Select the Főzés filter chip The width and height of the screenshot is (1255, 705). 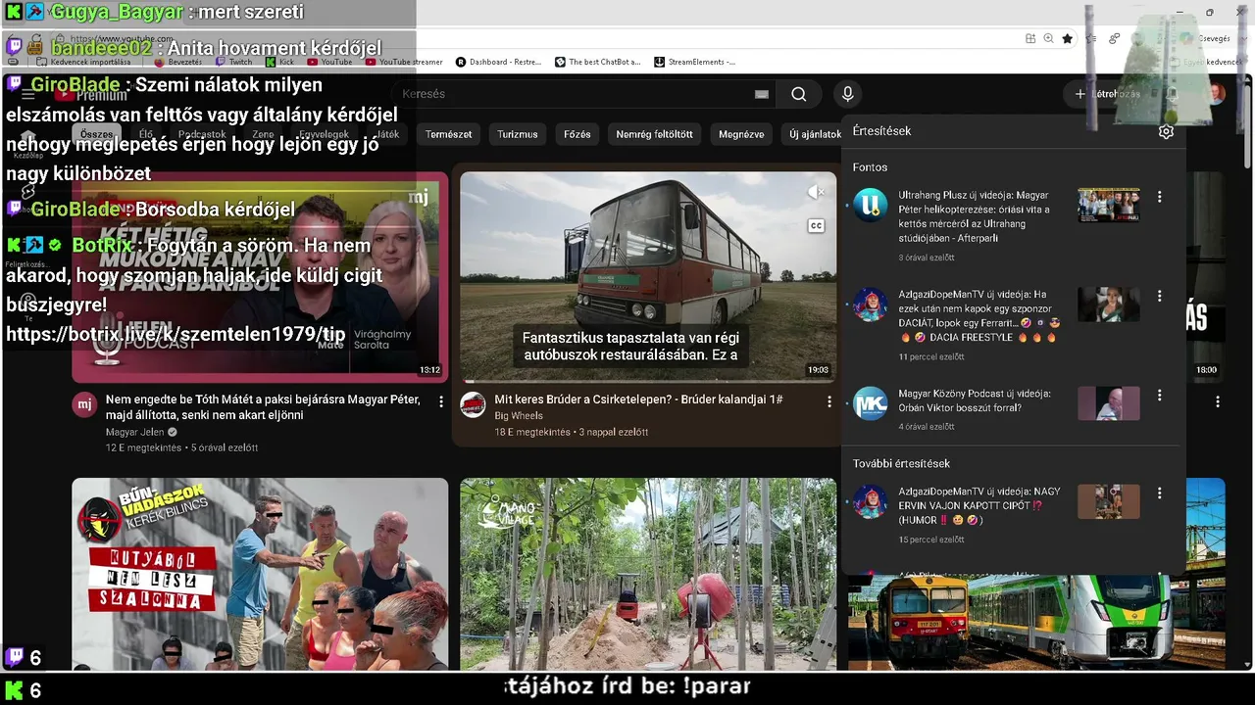(x=577, y=134)
